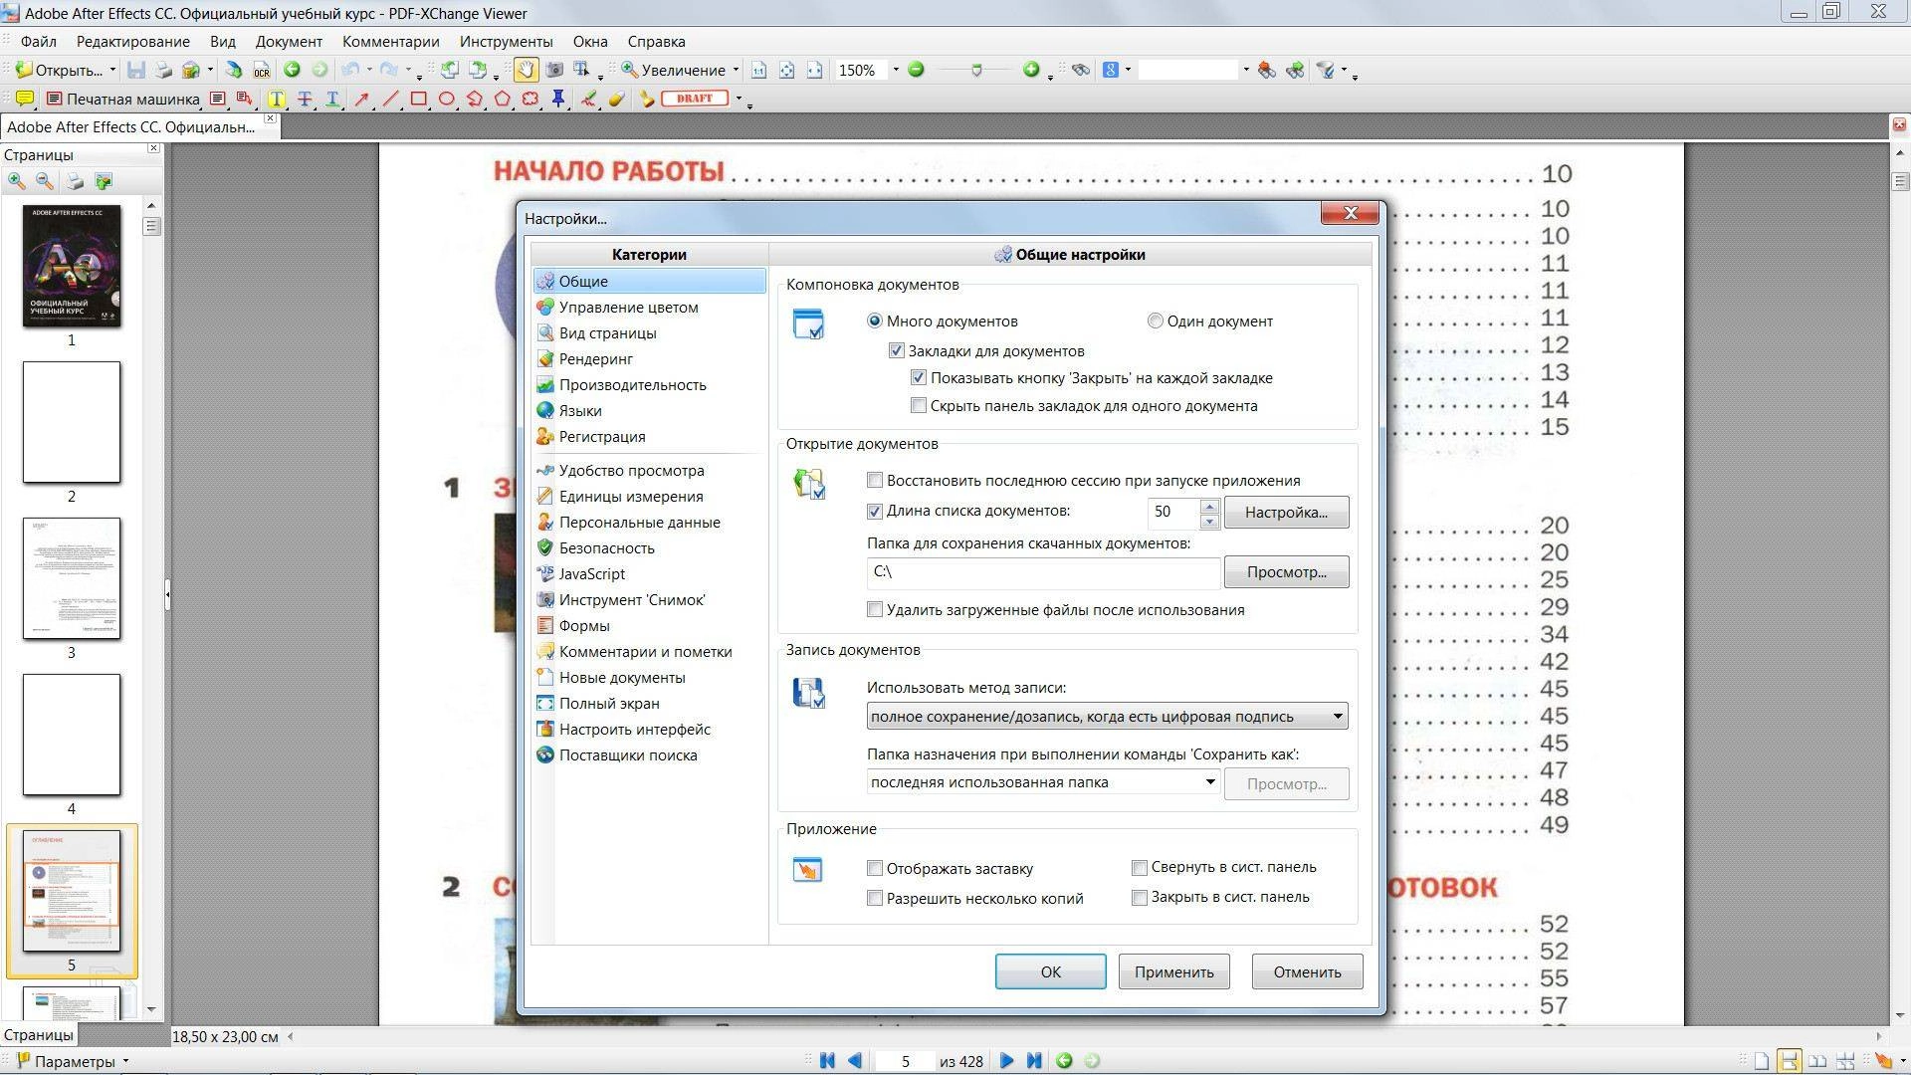Click the zoom in icon in Pages panel
1911x1075 pixels.
coord(17,181)
